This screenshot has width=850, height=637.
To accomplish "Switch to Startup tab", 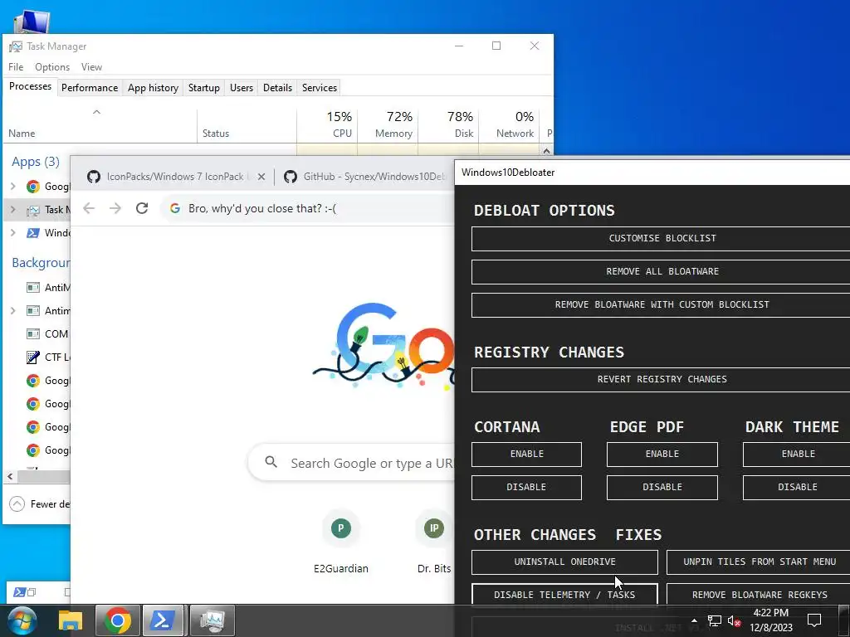I will (204, 88).
